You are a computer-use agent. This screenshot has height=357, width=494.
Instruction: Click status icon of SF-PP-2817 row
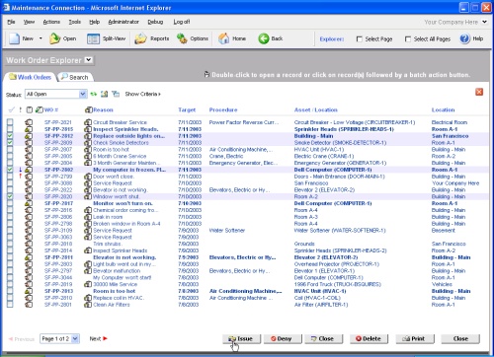tap(29, 203)
